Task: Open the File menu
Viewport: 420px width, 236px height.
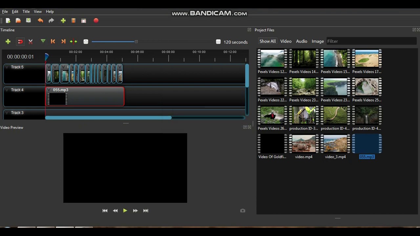Action: tap(5, 11)
